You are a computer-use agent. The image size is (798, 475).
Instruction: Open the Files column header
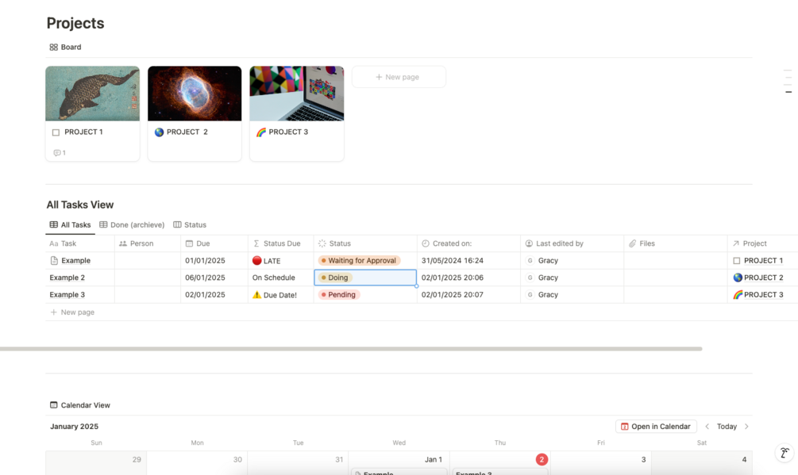[x=676, y=244]
